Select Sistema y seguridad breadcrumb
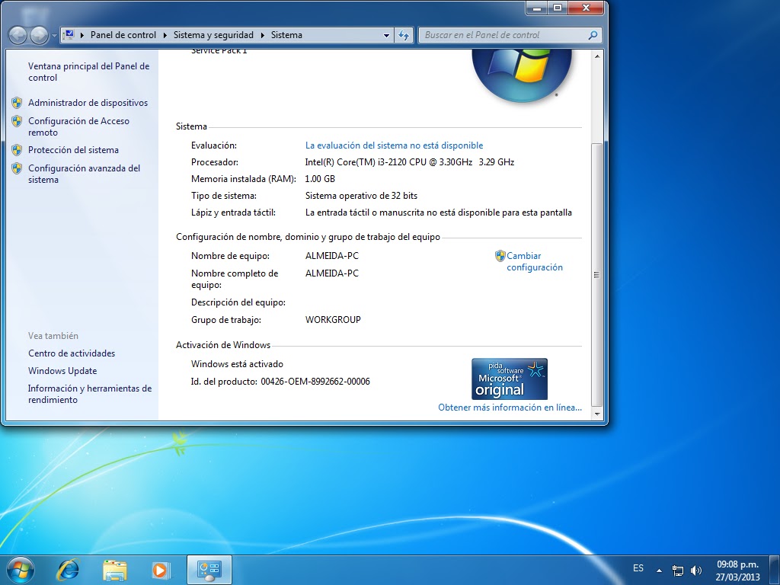The height and width of the screenshot is (585, 780). point(213,35)
